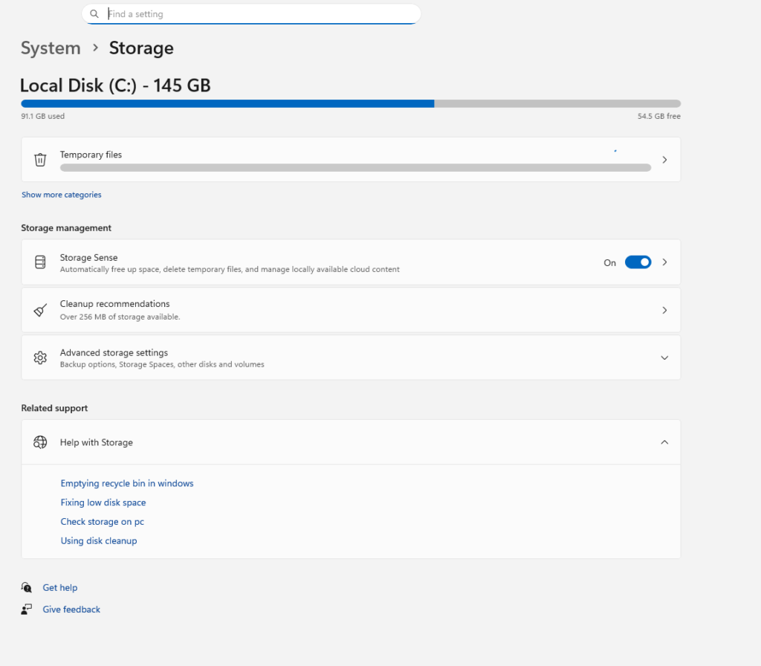This screenshot has height=666, width=761.
Task: Click the Advanced storage settings gear icon
Action: pos(41,358)
